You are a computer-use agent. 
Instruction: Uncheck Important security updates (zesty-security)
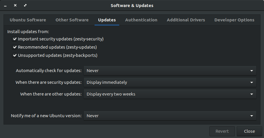pos(14,39)
